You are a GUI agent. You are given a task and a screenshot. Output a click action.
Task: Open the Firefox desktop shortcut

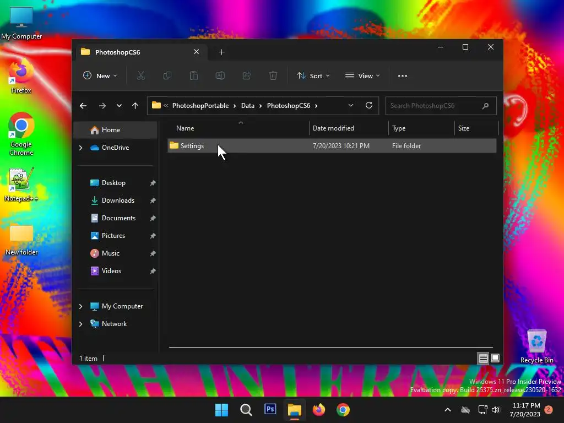[21, 77]
